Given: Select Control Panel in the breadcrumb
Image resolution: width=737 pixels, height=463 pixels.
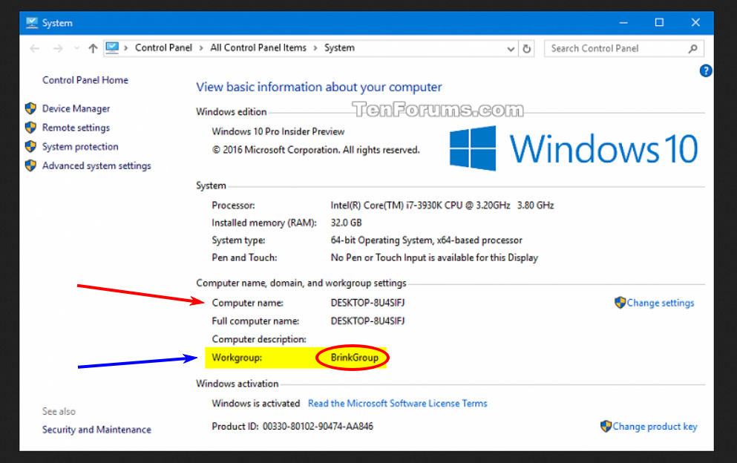Looking at the screenshot, I should point(163,48).
